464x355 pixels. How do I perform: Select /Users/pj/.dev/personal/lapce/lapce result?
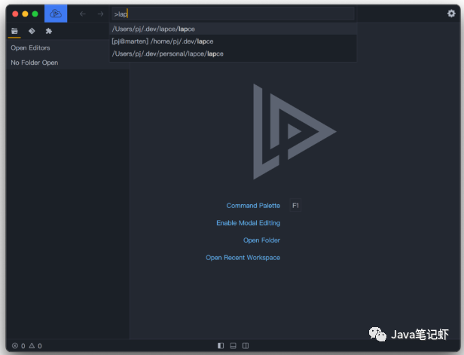tap(233, 54)
